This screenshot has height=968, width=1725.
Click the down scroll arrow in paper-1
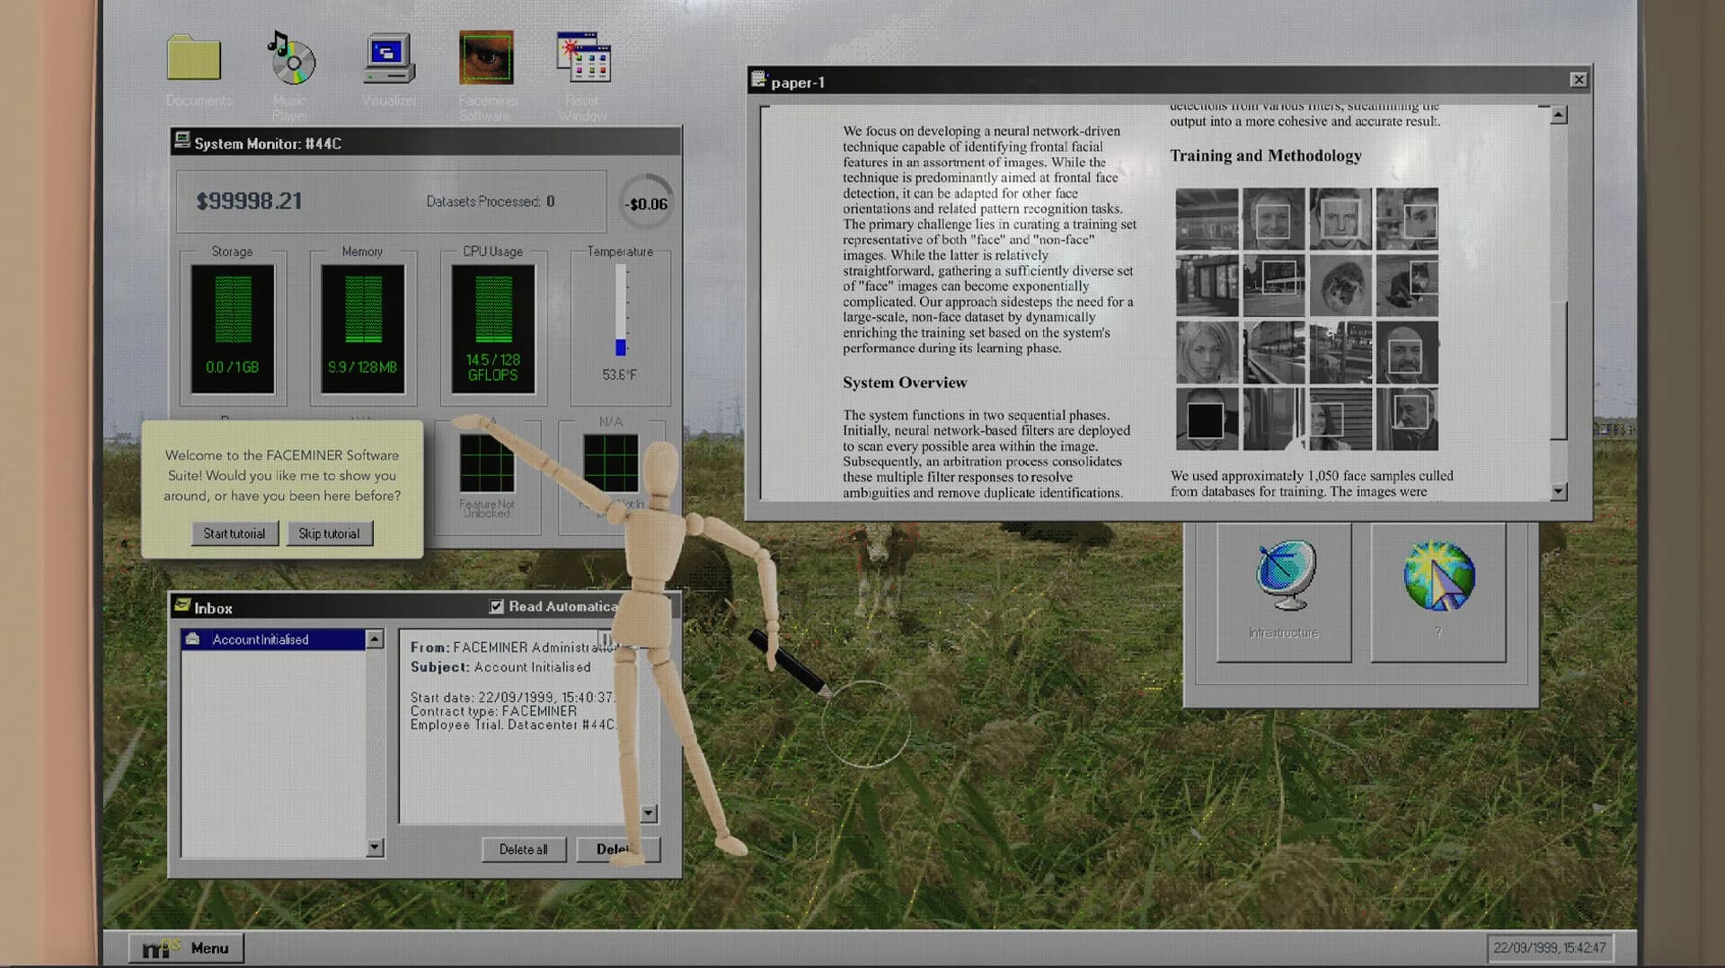pyautogui.click(x=1559, y=490)
